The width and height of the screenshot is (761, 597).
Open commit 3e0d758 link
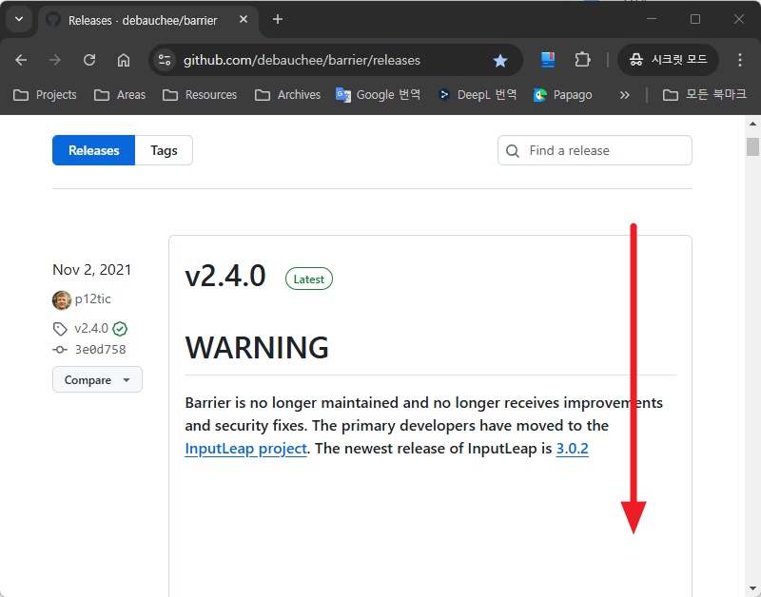click(x=100, y=349)
